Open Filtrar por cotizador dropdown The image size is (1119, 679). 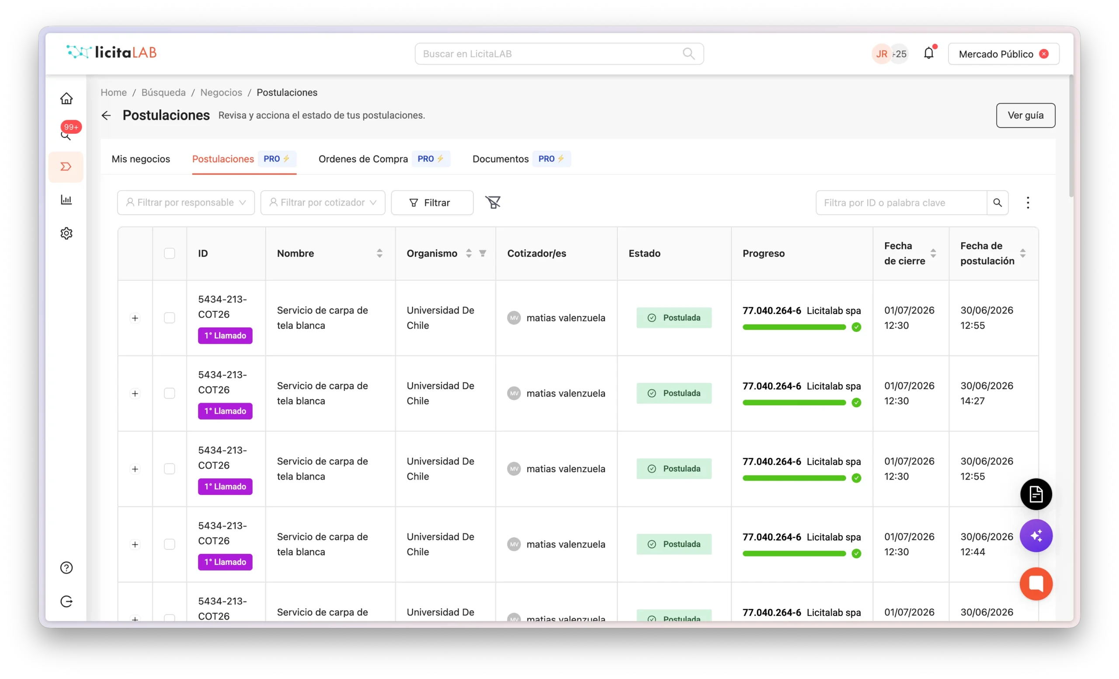[323, 202]
